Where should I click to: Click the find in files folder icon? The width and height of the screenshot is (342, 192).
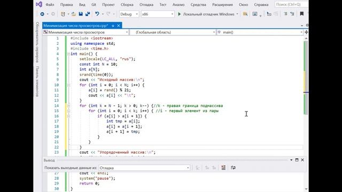[245, 14]
